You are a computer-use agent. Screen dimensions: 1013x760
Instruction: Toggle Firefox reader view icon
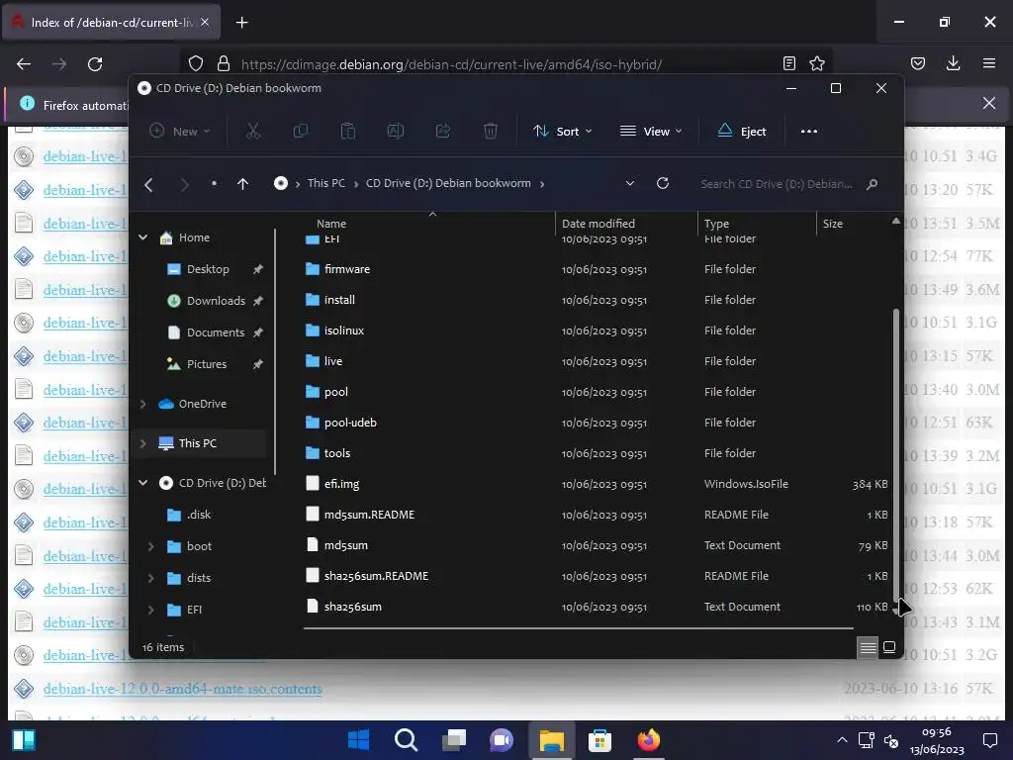coord(788,63)
